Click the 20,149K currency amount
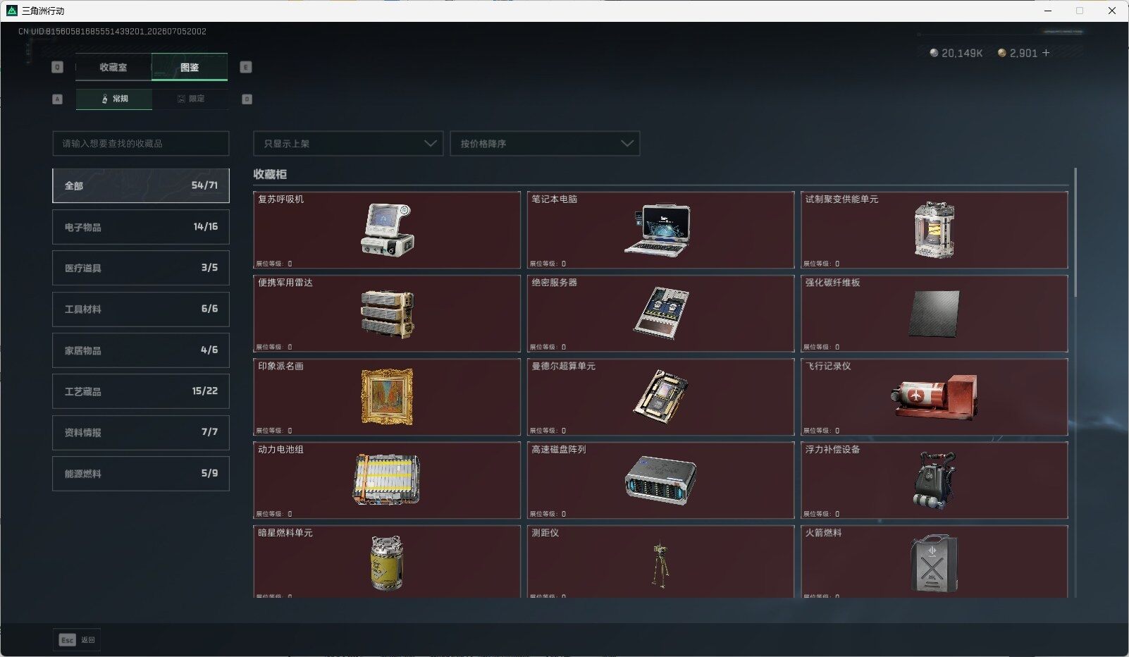The width and height of the screenshot is (1129, 657). (962, 53)
